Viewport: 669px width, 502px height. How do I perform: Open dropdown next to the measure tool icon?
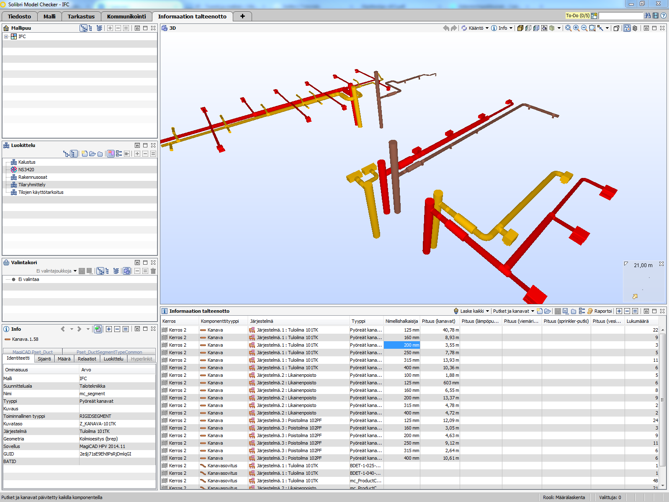607,28
